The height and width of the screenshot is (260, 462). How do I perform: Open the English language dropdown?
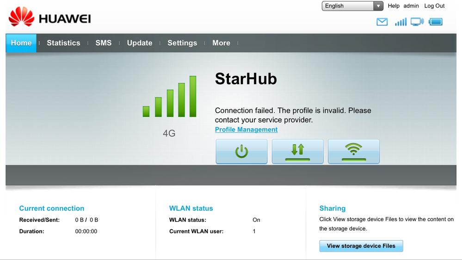352,6
